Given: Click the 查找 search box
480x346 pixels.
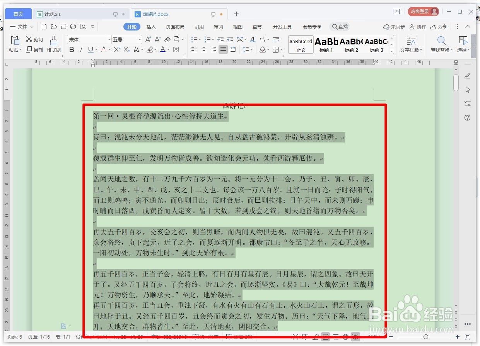Looking at the screenshot, I should click(340, 27).
